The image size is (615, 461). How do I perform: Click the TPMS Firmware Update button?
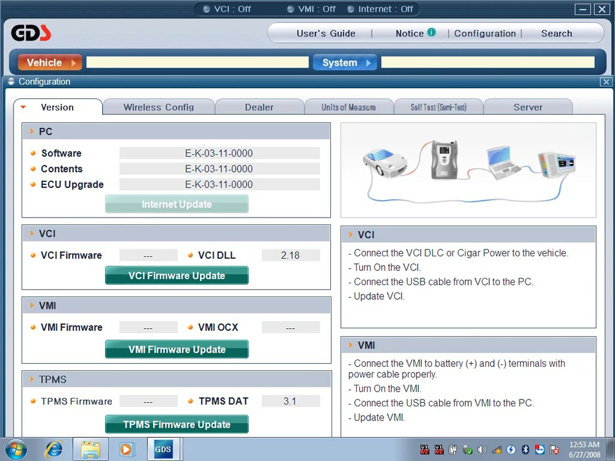[x=177, y=424]
